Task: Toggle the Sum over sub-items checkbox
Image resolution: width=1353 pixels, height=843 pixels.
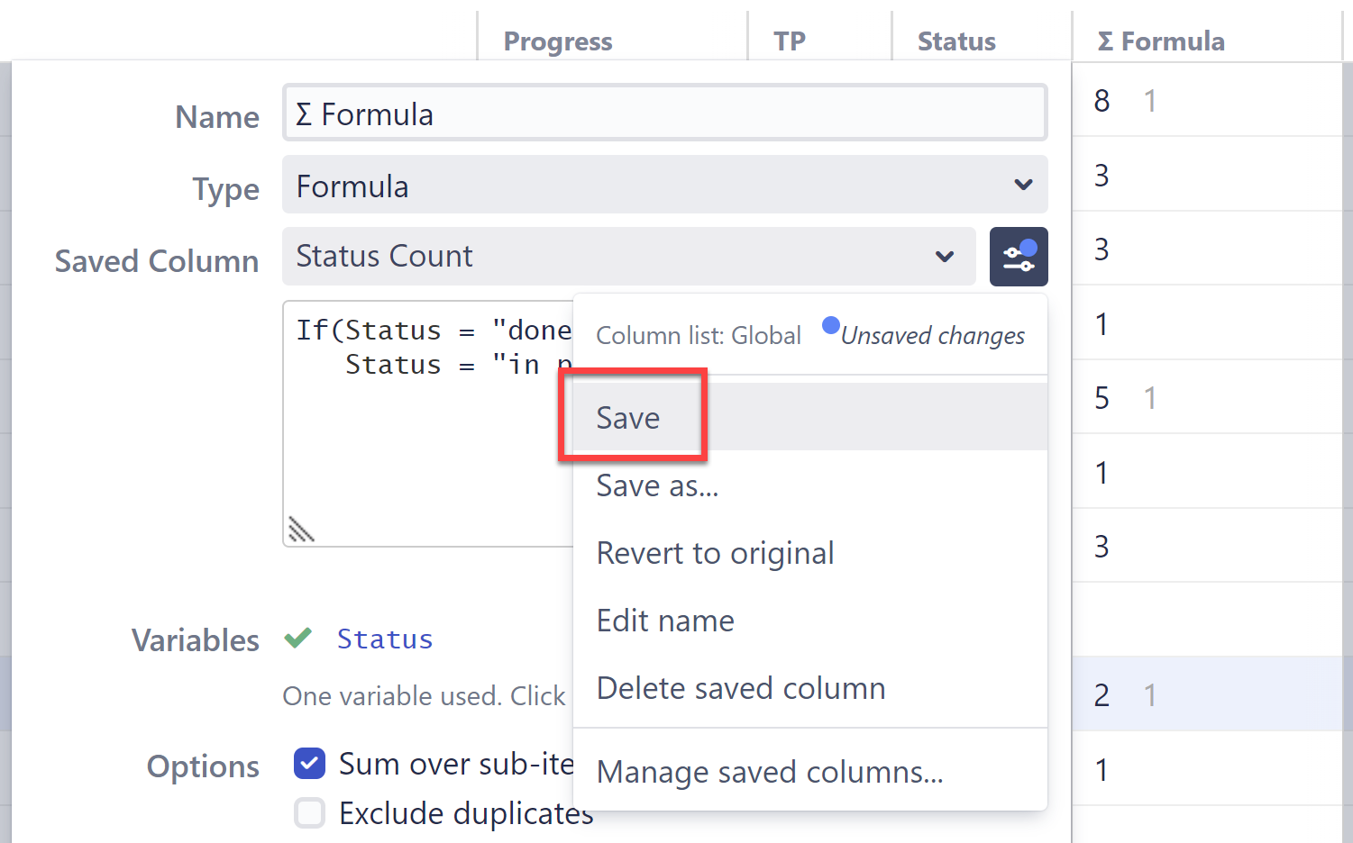Action: 309,764
